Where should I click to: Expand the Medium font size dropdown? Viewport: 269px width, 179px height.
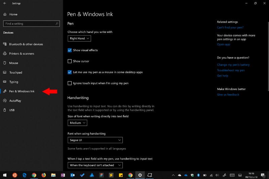[77, 123]
